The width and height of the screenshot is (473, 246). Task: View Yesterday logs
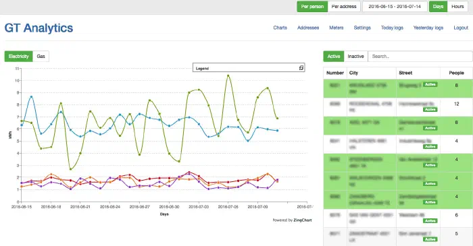coord(428,28)
